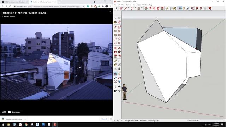Select the Freehand drawing tool
Screen dimensions: 226x127
coord(119,27)
